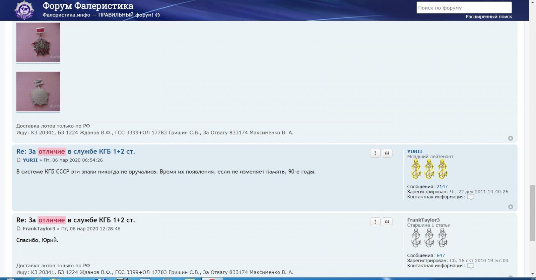The image size is (536, 280).
Task: Click the vertical page scrollbar thumb
Action: click(532, 212)
